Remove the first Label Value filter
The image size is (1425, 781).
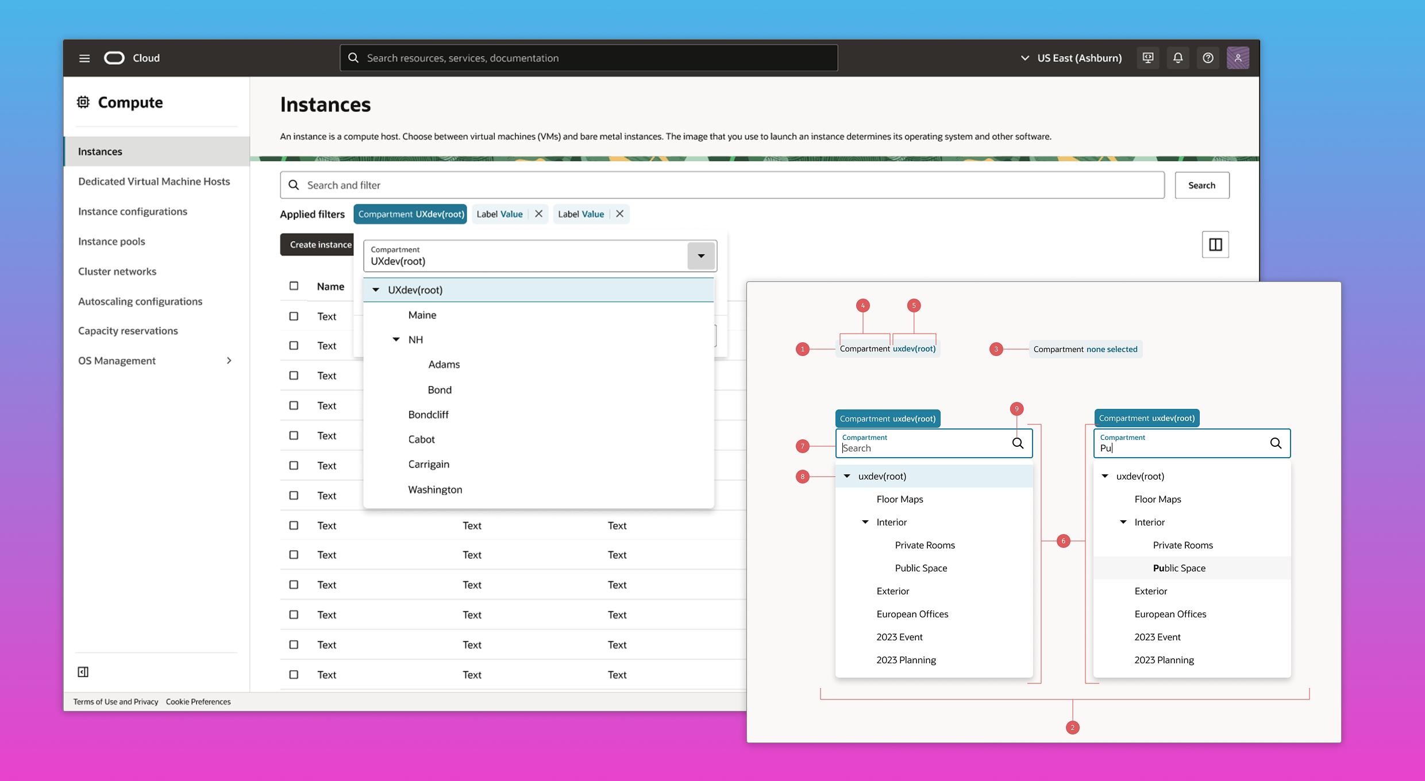[538, 214]
